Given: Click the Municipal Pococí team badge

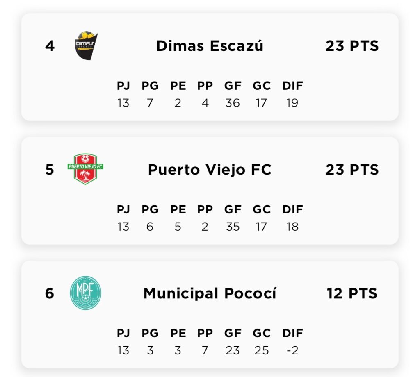Looking at the screenshot, I should point(85,293).
